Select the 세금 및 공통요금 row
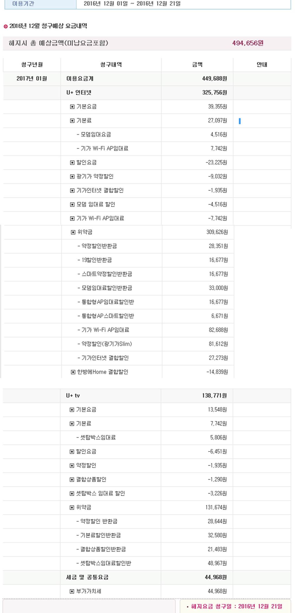Image resolution: width=296 pixels, height=613 pixels. pos(87,577)
